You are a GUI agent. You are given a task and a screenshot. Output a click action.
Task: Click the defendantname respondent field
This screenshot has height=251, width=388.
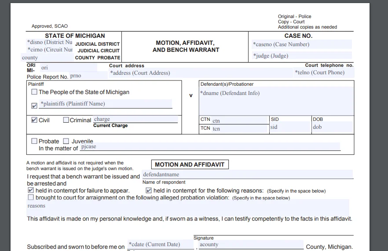[x=247, y=174]
